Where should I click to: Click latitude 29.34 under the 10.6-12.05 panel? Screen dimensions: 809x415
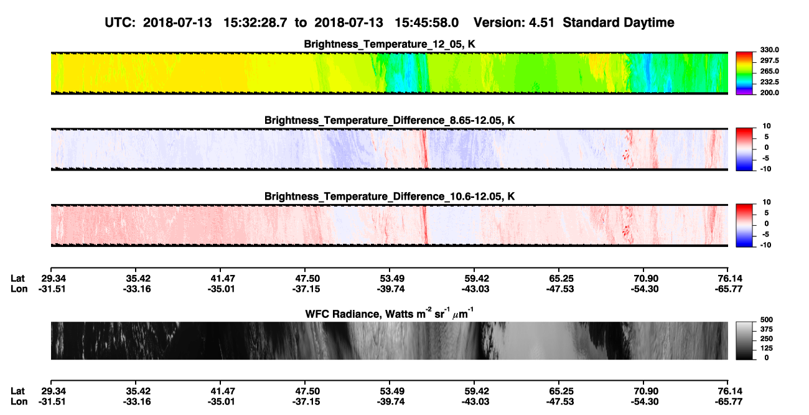pyautogui.click(x=54, y=278)
